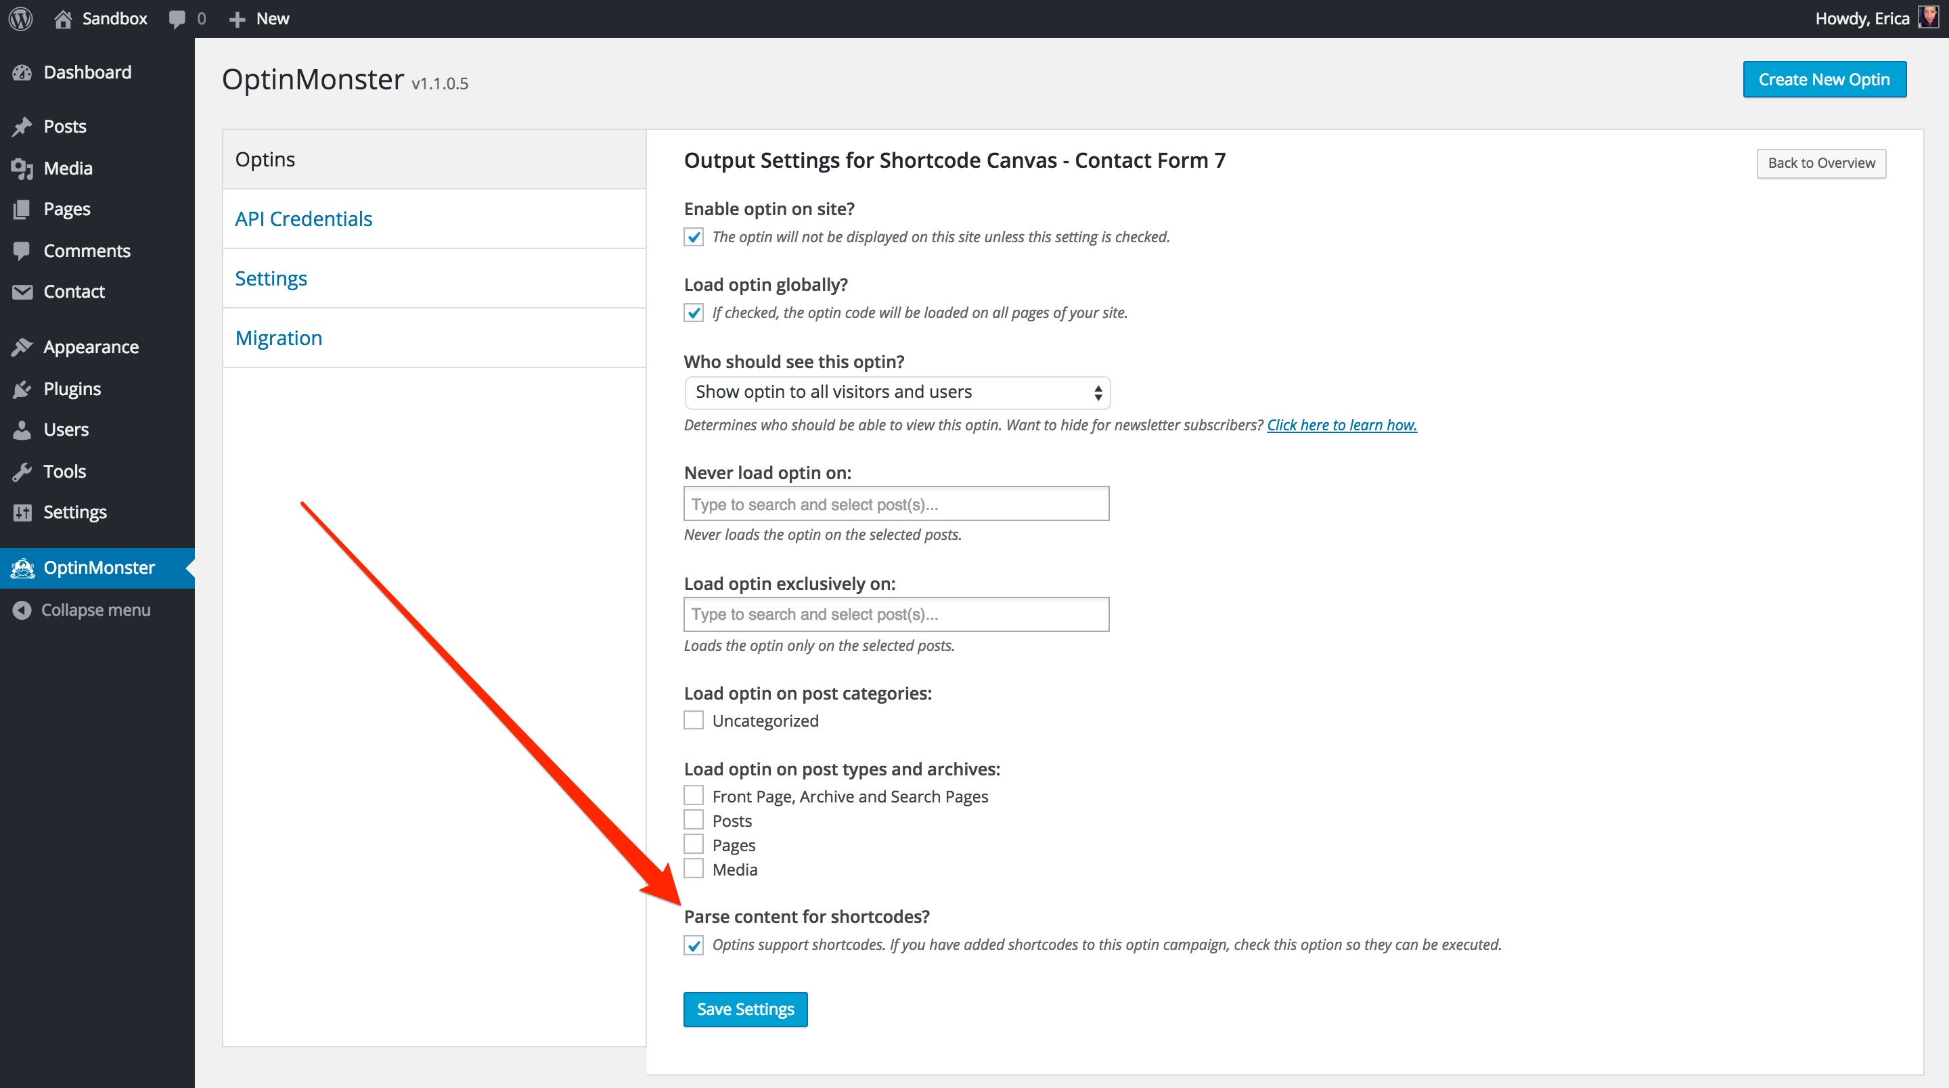This screenshot has width=1949, height=1088.
Task: Click the OptinMonster sidebar icon
Action: [23, 568]
